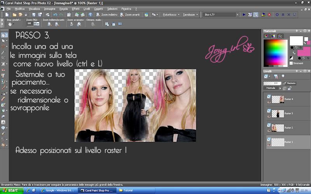The image size is (311, 194).
Task: Click the Zoom avanti button
Action: click(130, 15)
